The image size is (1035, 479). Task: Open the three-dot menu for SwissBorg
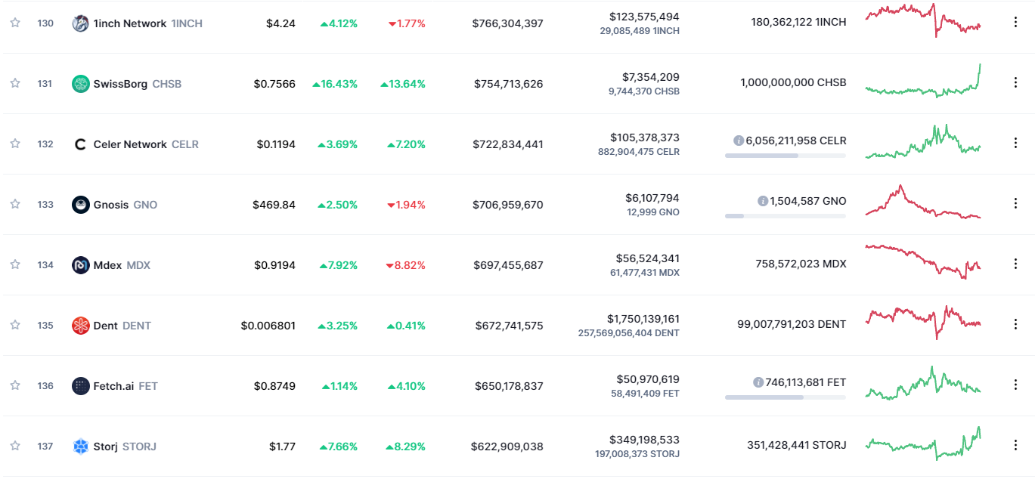[x=1015, y=82]
